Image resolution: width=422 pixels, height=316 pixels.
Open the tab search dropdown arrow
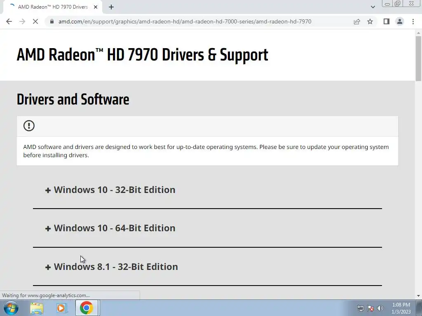[x=373, y=7]
